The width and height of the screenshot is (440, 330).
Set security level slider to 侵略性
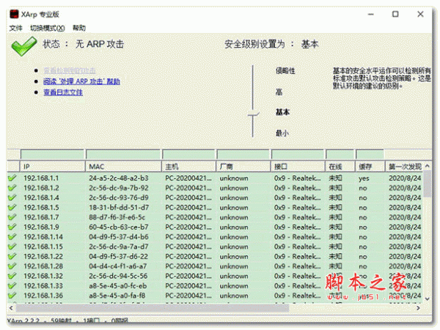tap(285, 70)
